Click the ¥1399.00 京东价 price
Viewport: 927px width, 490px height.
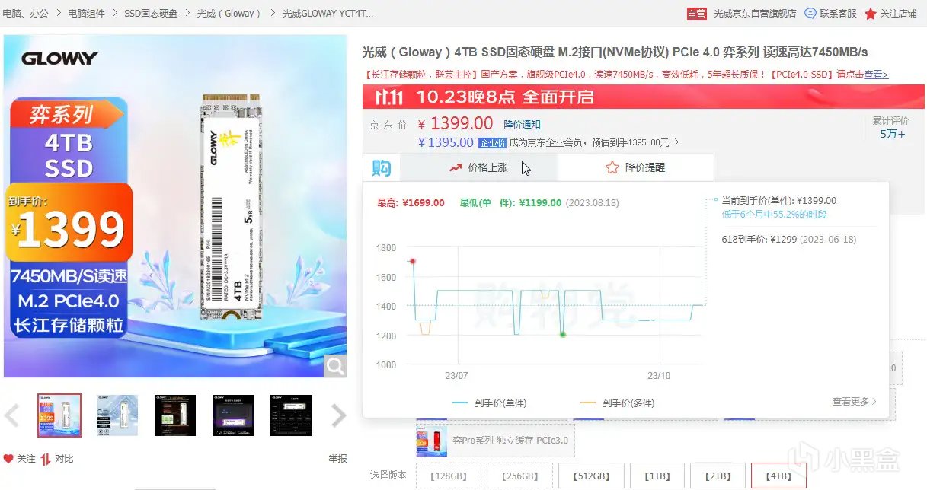[456, 123]
